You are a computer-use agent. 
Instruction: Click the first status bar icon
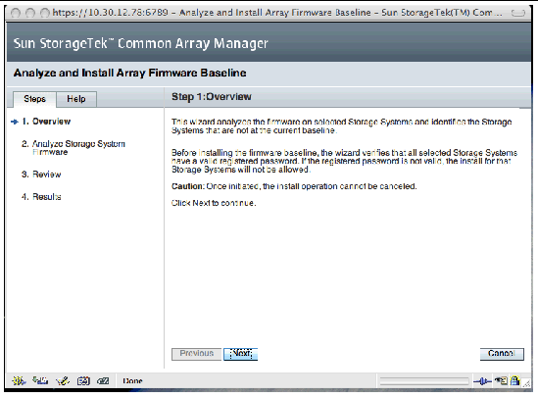pos(19,380)
